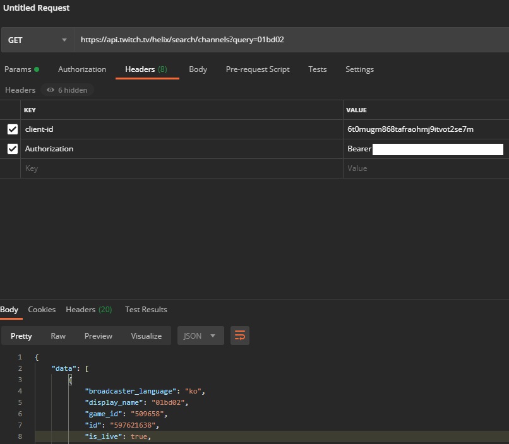
Task: Click the client-id value cell
Action: coord(426,129)
